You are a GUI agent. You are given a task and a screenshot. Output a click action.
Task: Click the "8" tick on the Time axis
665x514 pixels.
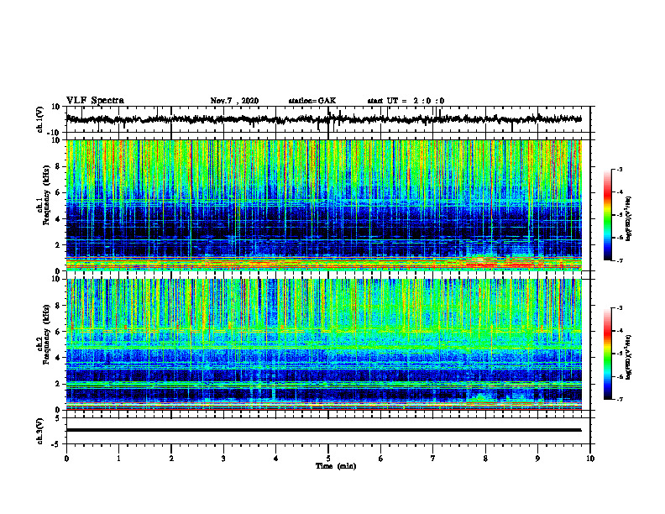tap(485, 459)
